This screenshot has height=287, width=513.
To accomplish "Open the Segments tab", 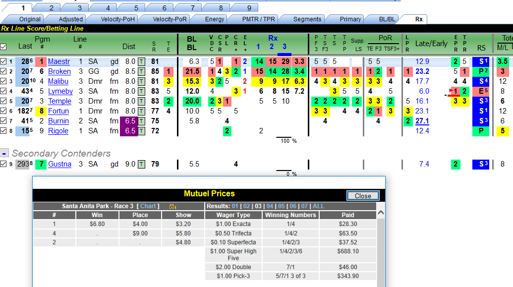I will click(307, 19).
